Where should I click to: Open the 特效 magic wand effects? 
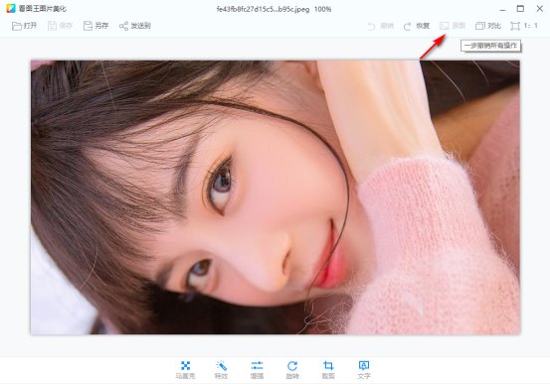tap(222, 370)
